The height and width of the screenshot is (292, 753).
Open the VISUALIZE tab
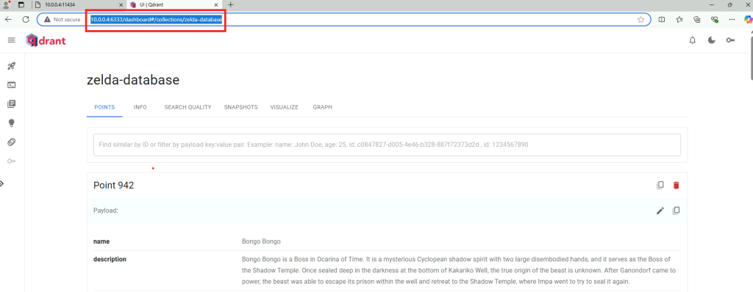[285, 107]
